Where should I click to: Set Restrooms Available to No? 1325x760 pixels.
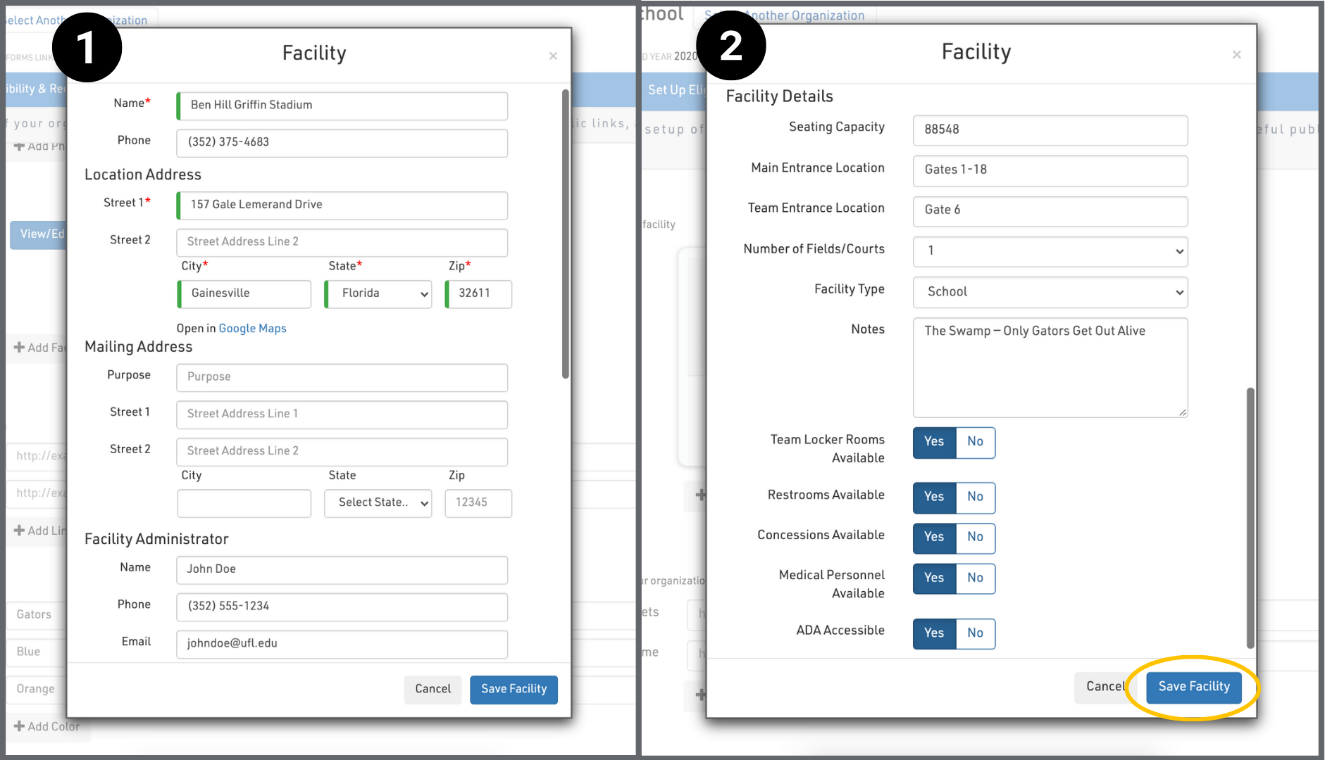tap(975, 497)
